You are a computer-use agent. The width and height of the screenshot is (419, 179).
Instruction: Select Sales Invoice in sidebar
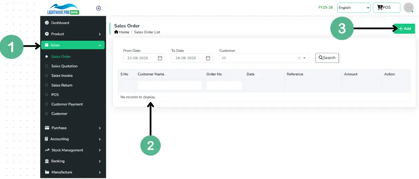pos(62,76)
